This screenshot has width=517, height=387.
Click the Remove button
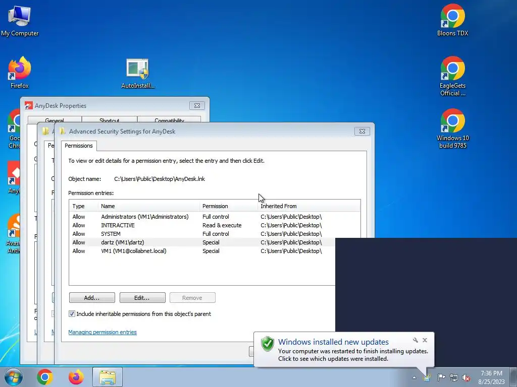pos(192,297)
